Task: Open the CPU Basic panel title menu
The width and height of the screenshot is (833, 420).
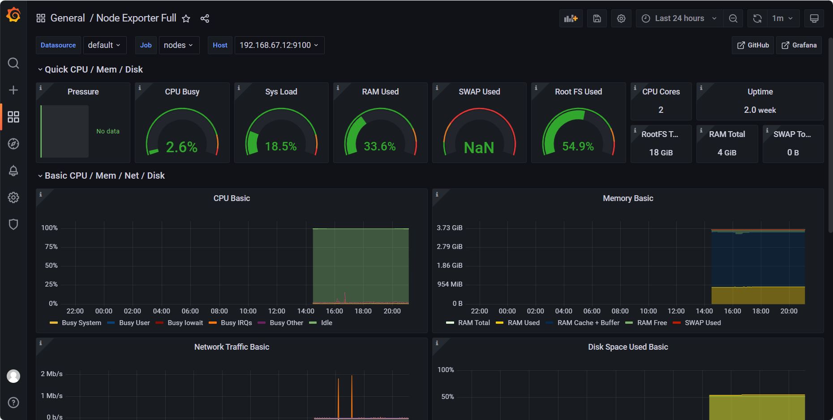Action: (x=232, y=198)
